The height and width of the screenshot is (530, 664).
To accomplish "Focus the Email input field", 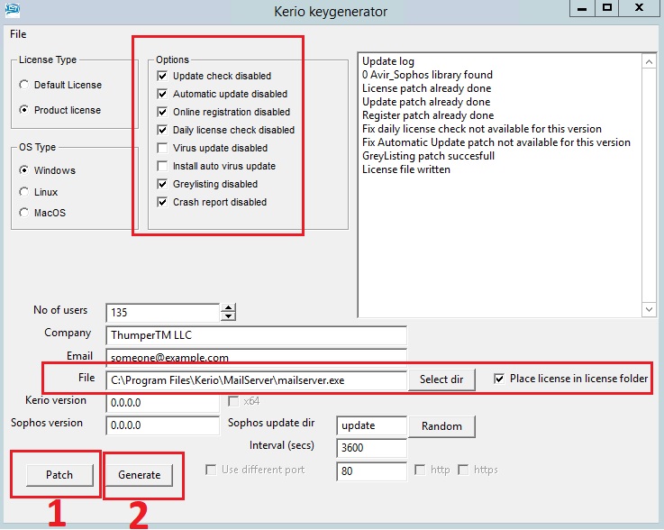I will click(255, 357).
